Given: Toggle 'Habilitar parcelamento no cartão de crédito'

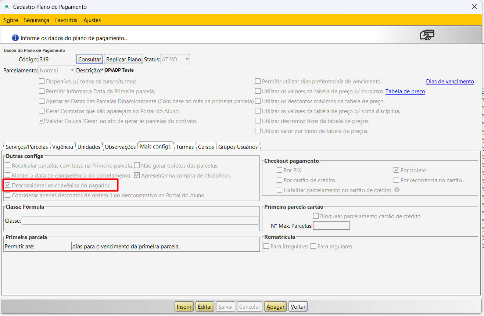Looking at the screenshot, I should click(x=280, y=190).
